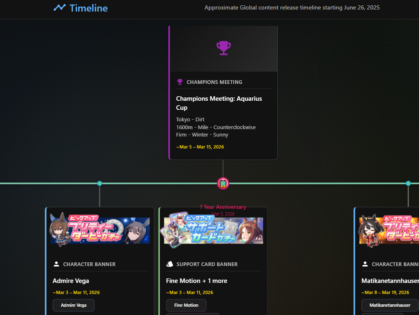Click the 'Mar 5, 2026' anniversary date
This screenshot has width=419, height=315.
tap(223, 214)
